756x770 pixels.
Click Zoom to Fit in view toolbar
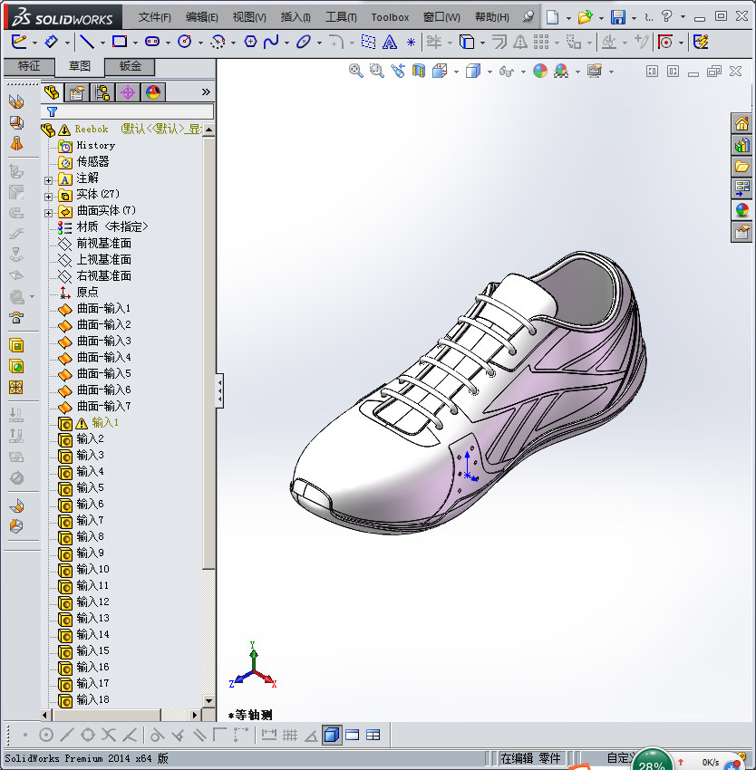coord(356,72)
